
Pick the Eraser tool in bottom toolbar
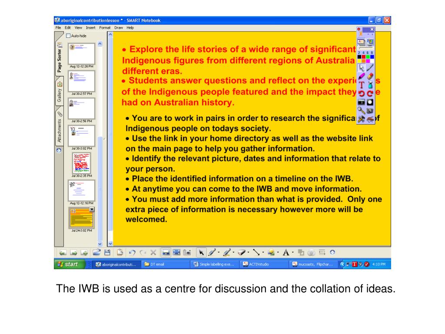(242, 252)
